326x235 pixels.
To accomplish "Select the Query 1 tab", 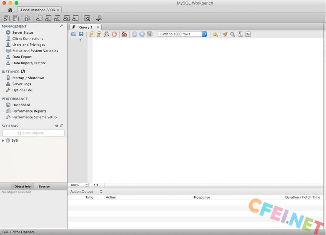I will pos(85,27).
